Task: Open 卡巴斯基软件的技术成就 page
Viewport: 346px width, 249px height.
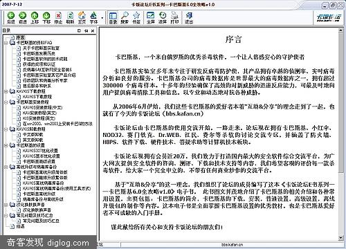Action: (x=45, y=59)
